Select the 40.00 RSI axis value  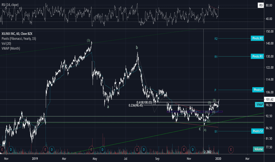point(269,19)
